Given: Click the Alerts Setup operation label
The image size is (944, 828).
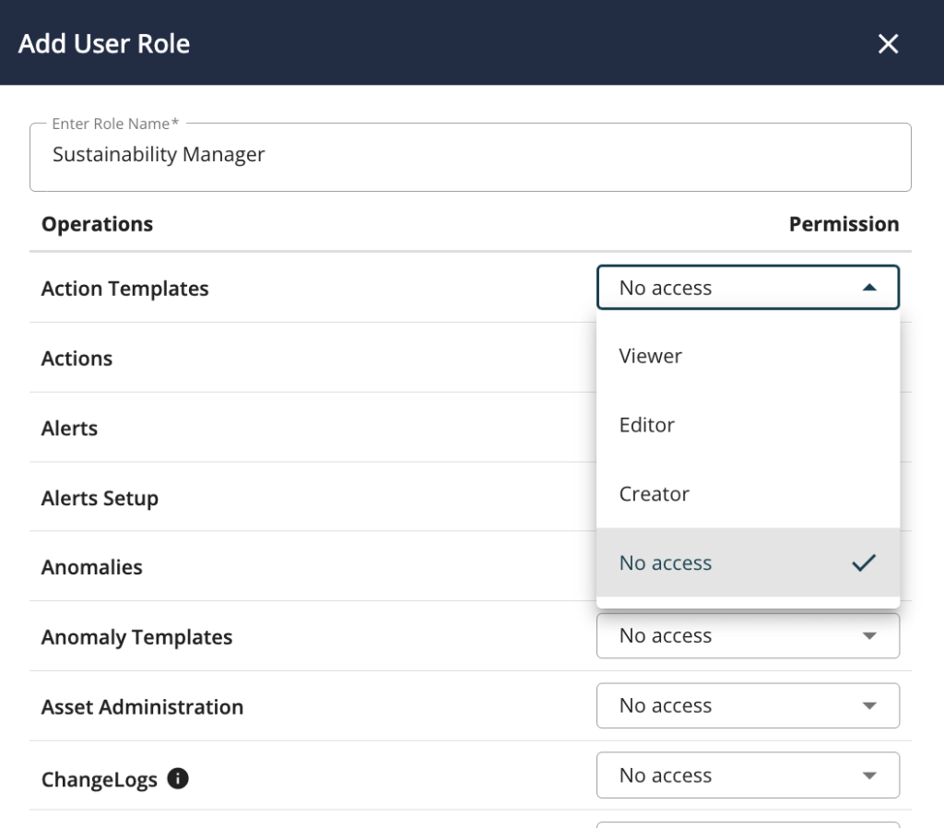Looking at the screenshot, I should coord(100,499).
